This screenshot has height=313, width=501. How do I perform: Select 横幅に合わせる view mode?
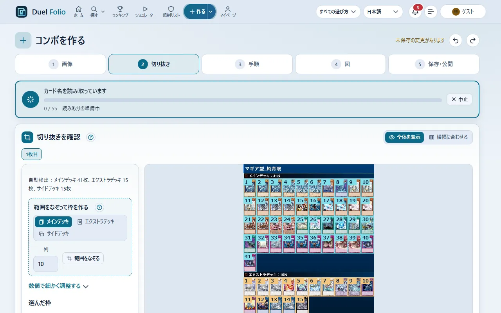tap(448, 137)
